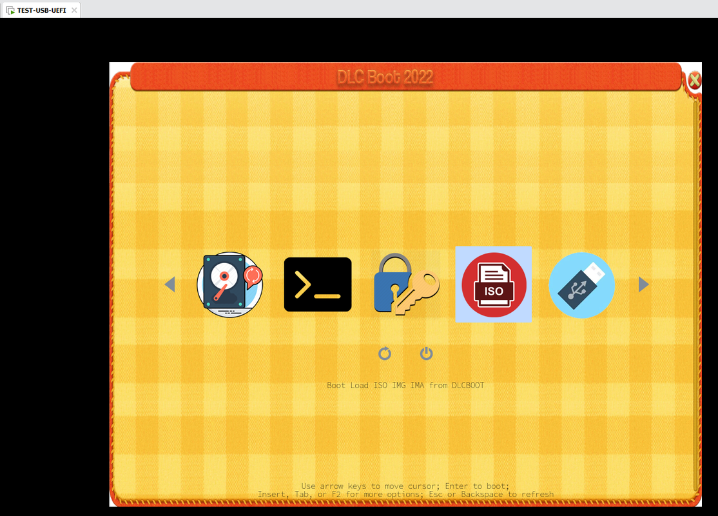
Task: Click the circular reboot icon
Action: [x=385, y=353]
